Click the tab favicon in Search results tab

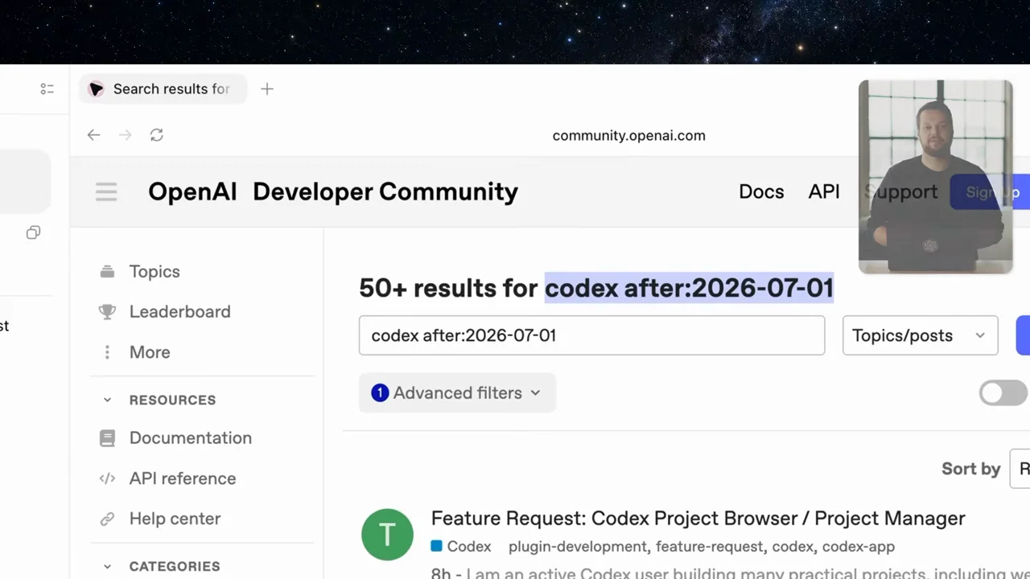[x=97, y=89]
